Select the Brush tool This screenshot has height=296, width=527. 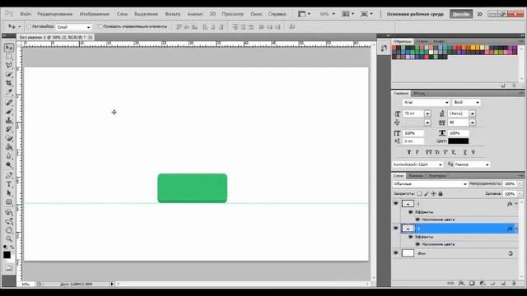(9, 111)
